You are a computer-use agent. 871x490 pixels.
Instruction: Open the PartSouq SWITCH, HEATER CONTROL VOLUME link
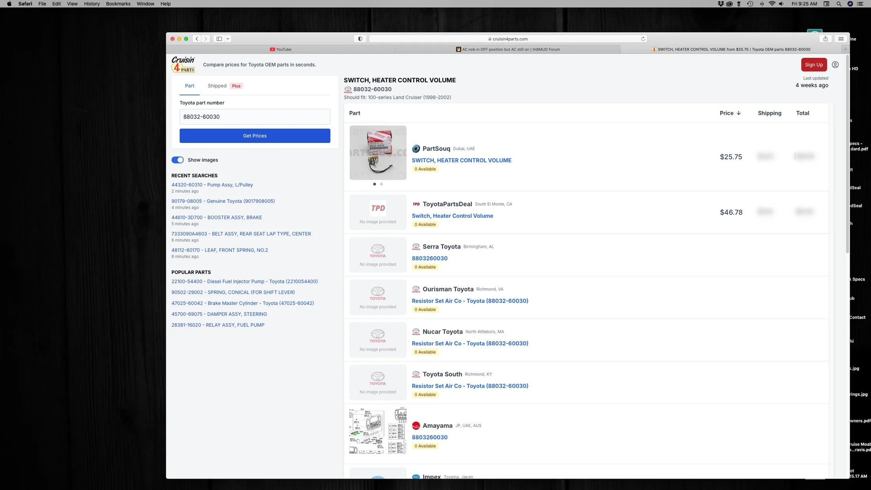461,160
